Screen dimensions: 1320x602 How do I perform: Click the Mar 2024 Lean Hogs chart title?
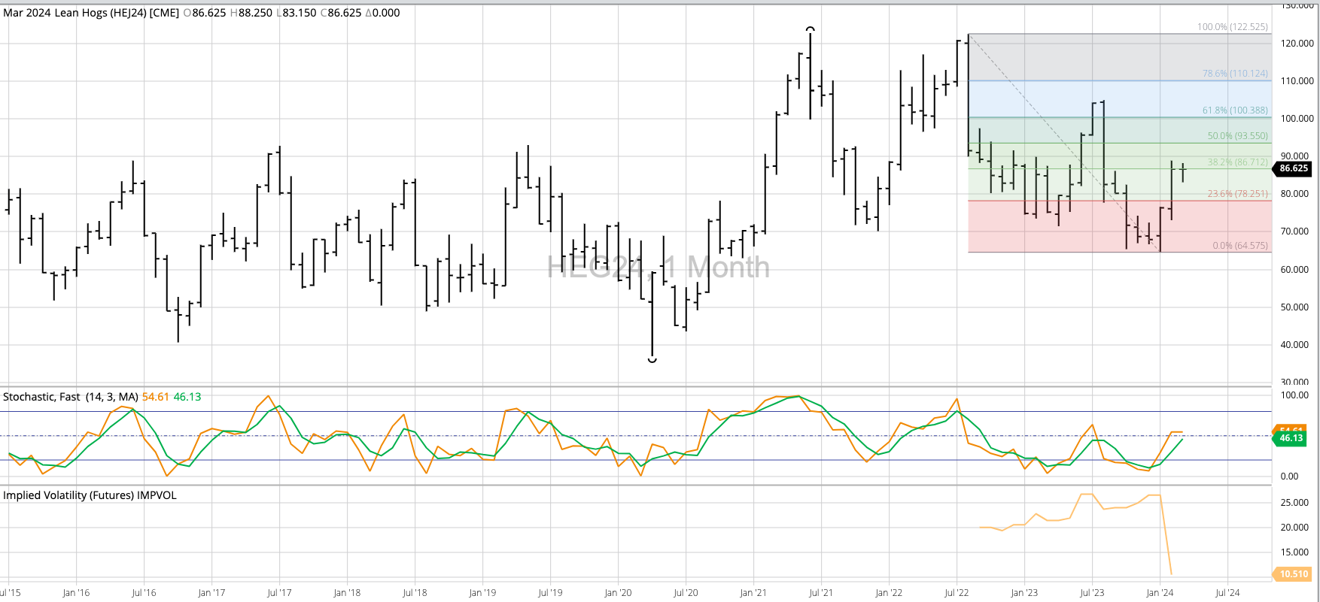click(90, 13)
